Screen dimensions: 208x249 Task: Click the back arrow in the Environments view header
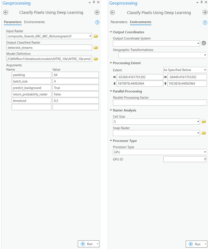click(112, 13)
